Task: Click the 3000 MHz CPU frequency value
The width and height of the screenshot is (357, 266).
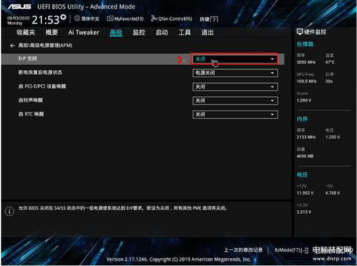Action: pyautogui.click(x=306, y=62)
